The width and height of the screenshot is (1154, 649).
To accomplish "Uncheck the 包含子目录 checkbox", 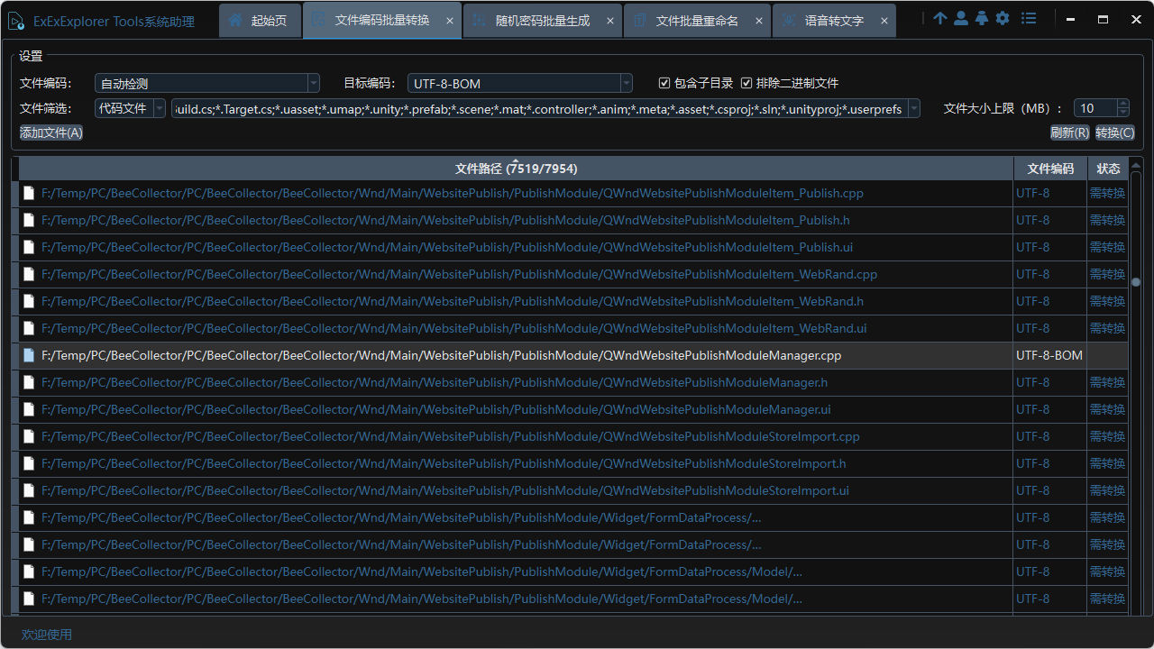I will point(664,83).
